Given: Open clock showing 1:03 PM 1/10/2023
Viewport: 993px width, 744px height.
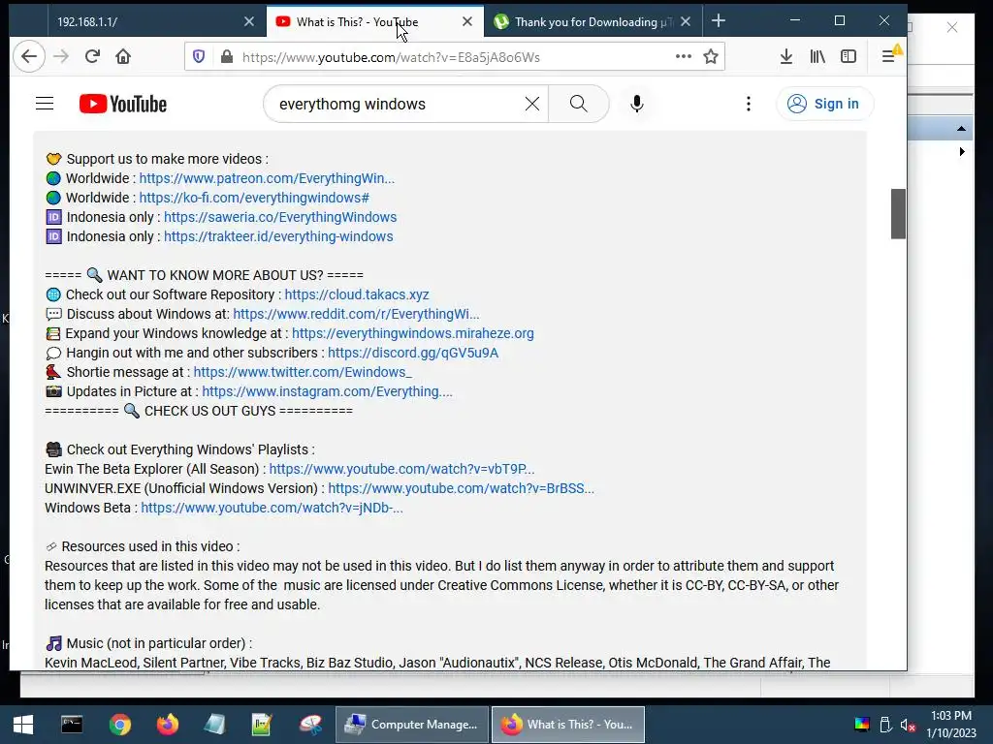Looking at the screenshot, I should 951,725.
